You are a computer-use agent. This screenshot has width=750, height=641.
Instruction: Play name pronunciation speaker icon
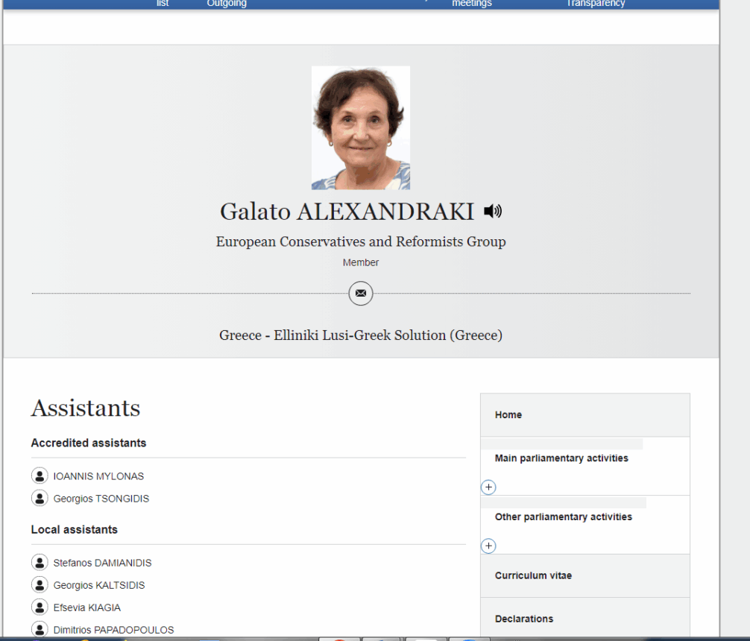(493, 211)
